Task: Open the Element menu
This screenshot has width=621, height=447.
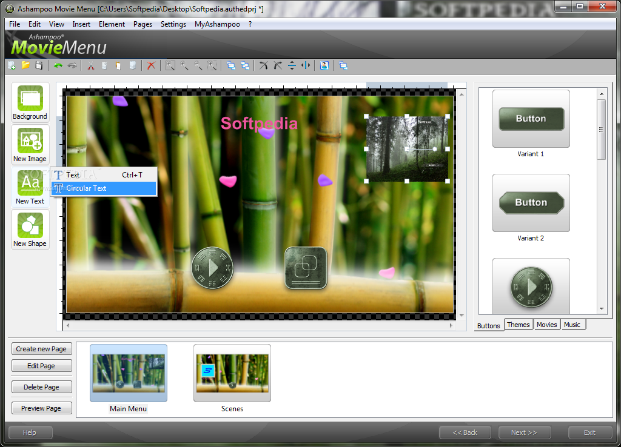Action: [112, 24]
